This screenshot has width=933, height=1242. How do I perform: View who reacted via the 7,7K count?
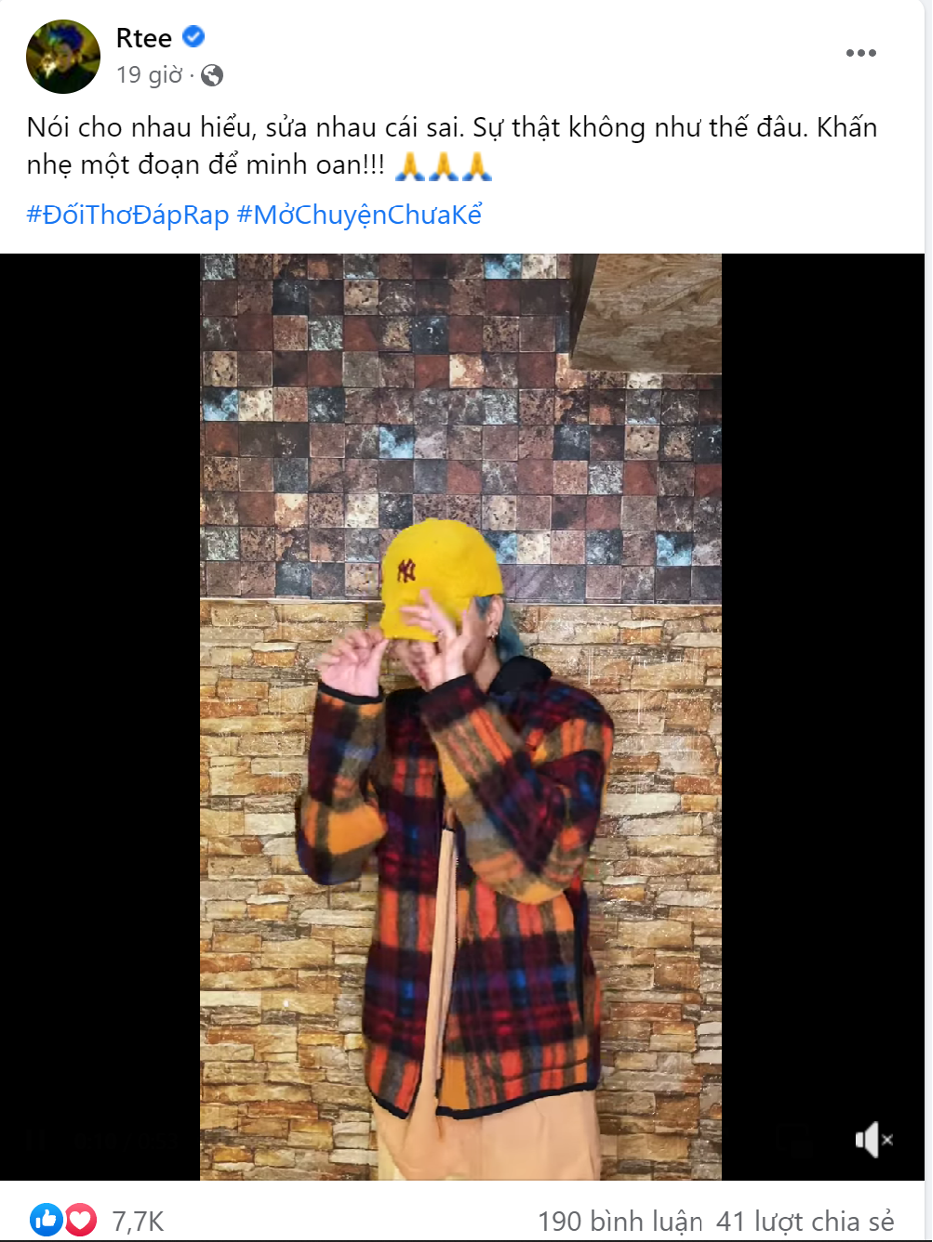tap(138, 1221)
